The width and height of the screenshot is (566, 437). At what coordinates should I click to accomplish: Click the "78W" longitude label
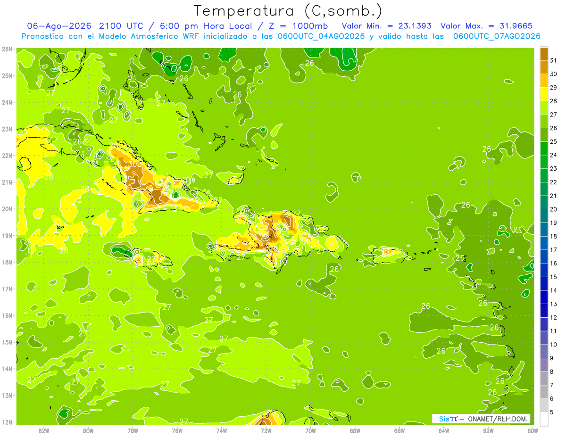click(x=133, y=430)
